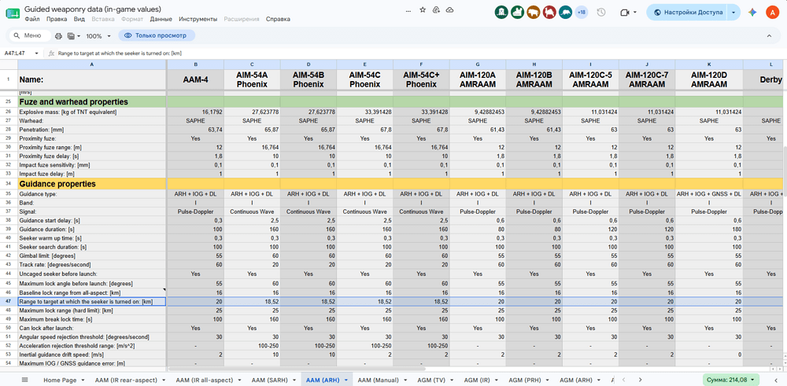Select the Inertial guidance drift speed: [m/s] cell
This screenshot has height=386, width=787.
tap(92, 355)
